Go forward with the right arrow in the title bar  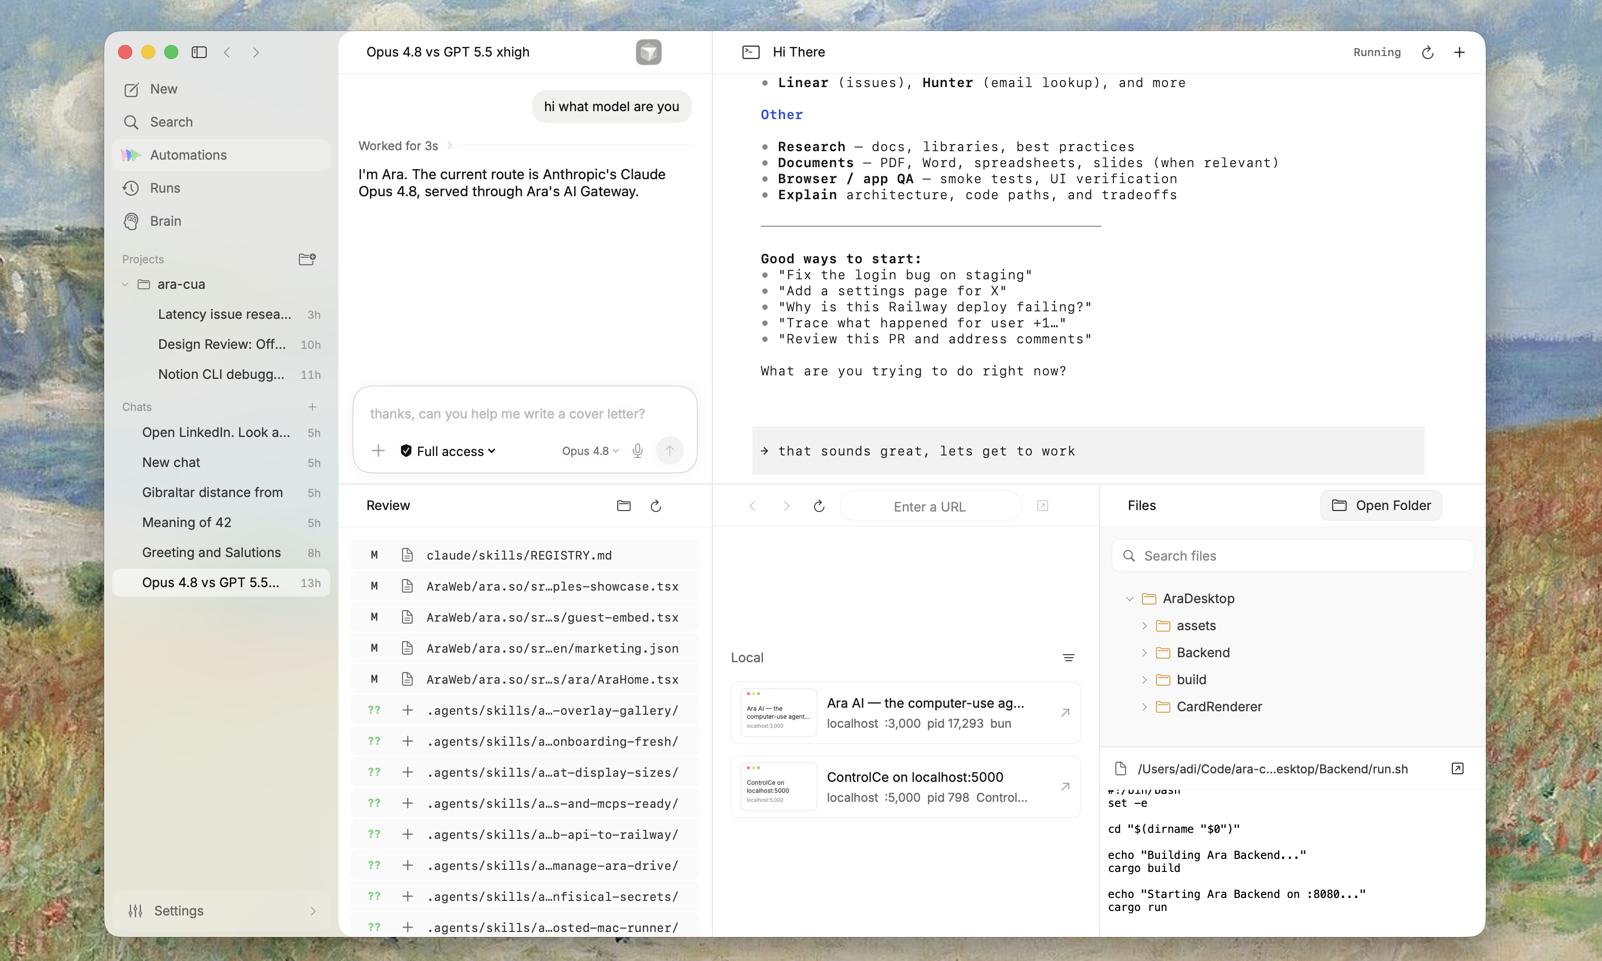coord(256,52)
